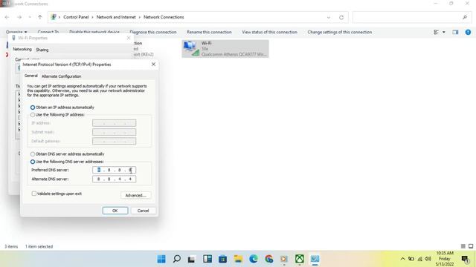
Task: Expand chevron after Network and Internet breadcrumb
Action: click(140, 17)
